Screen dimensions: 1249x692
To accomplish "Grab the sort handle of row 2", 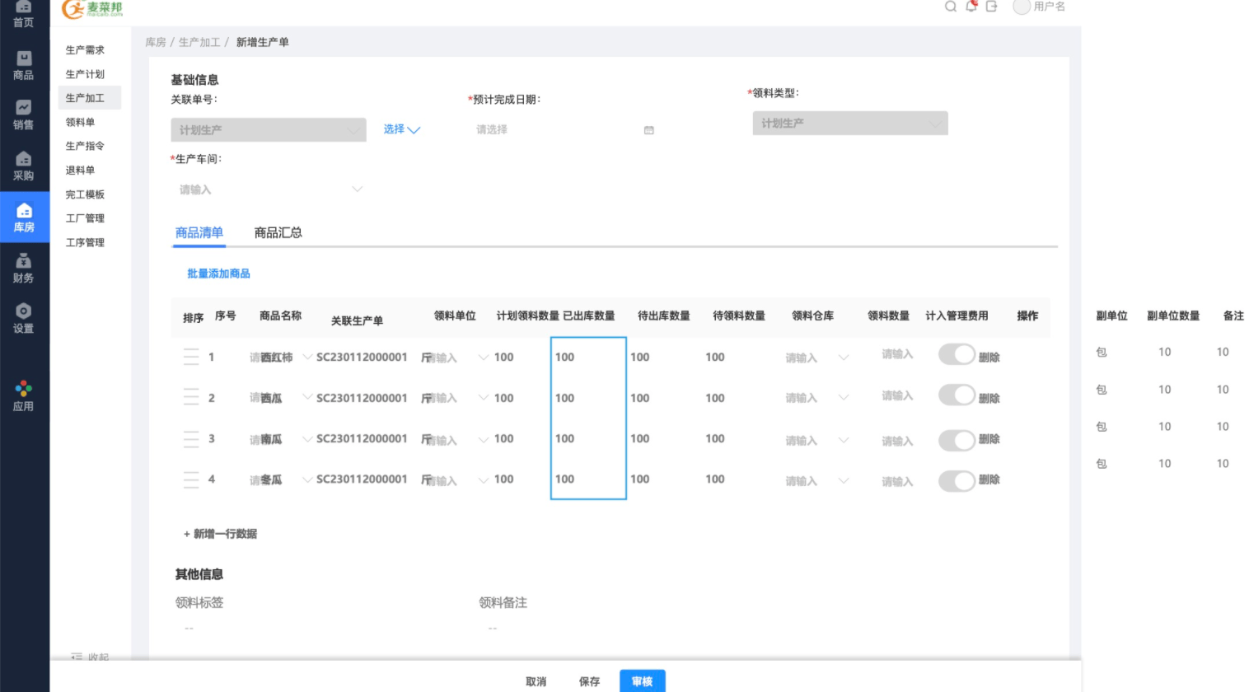I will pyautogui.click(x=191, y=397).
